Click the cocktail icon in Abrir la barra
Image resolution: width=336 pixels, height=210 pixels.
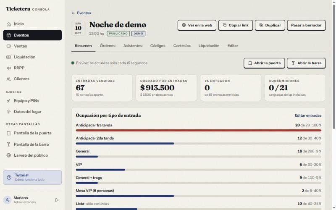tap(293, 63)
